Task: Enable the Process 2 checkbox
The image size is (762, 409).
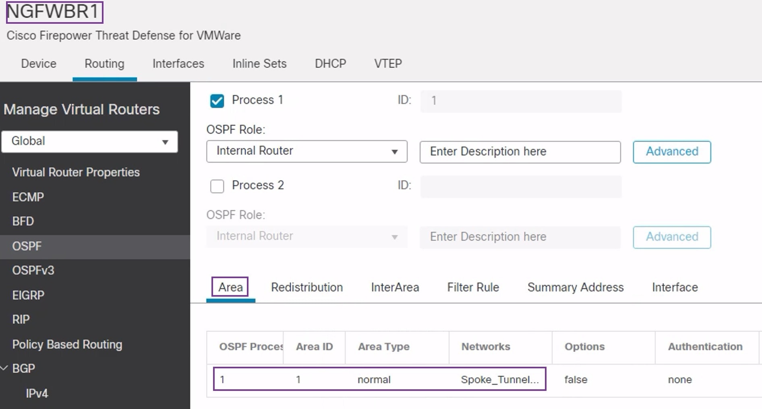Action: (x=217, y=186)
